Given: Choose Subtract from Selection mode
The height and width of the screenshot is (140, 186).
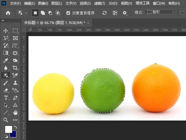Looking at the screenshot, I should click(x=50, y=13).
